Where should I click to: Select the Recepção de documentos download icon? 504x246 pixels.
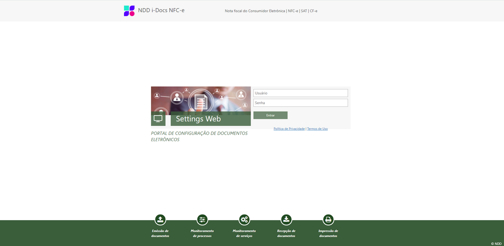pyautogui.click(x=286, y=219)
